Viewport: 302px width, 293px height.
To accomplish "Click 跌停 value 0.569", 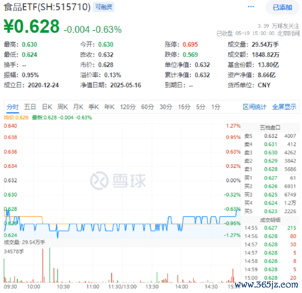I will [x=190, y=55].
